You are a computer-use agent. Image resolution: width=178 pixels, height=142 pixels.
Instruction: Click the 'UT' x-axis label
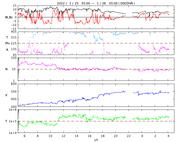pos(96,140)
